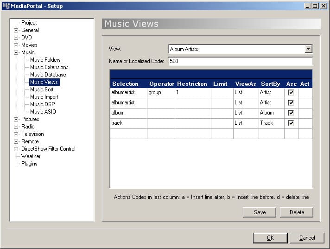This screenshot has width=330, height=249.
Task: Click the Act cell in the track row
Action: [305, 123]
